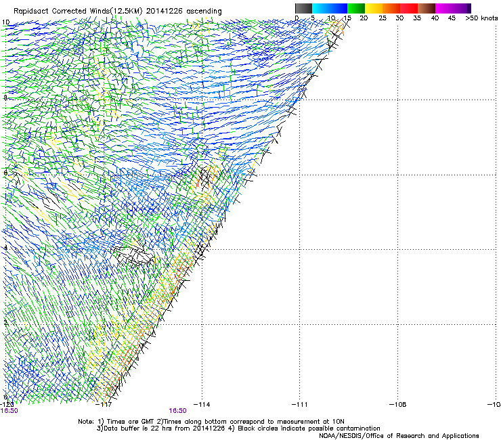Click the latitude label '10' at top left
The width and height of the screenshot is (501, 440).
pos(5,22)
